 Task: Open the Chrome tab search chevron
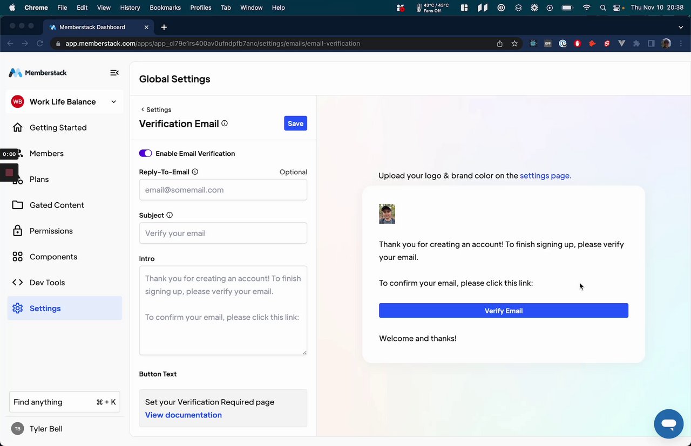tap(681, 27)
